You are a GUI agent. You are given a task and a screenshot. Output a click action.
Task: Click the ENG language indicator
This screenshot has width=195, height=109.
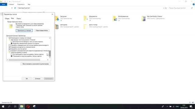point(177,107)
